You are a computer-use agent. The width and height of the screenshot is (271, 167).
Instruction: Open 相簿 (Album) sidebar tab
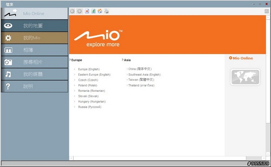click(35, 50)
